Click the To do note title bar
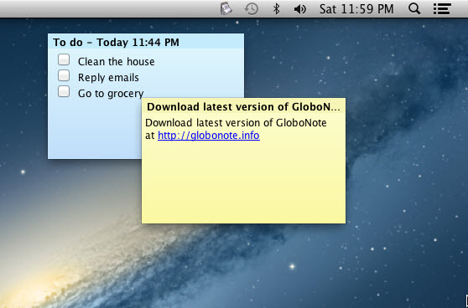468x308 pixels. click(x=146, y=41)
